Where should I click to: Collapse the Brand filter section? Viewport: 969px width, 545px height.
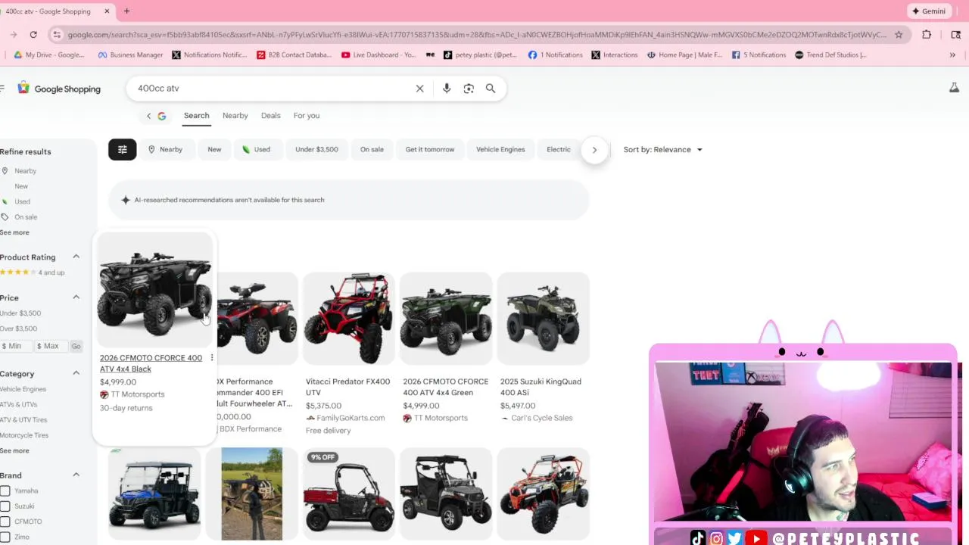[76, 475]
